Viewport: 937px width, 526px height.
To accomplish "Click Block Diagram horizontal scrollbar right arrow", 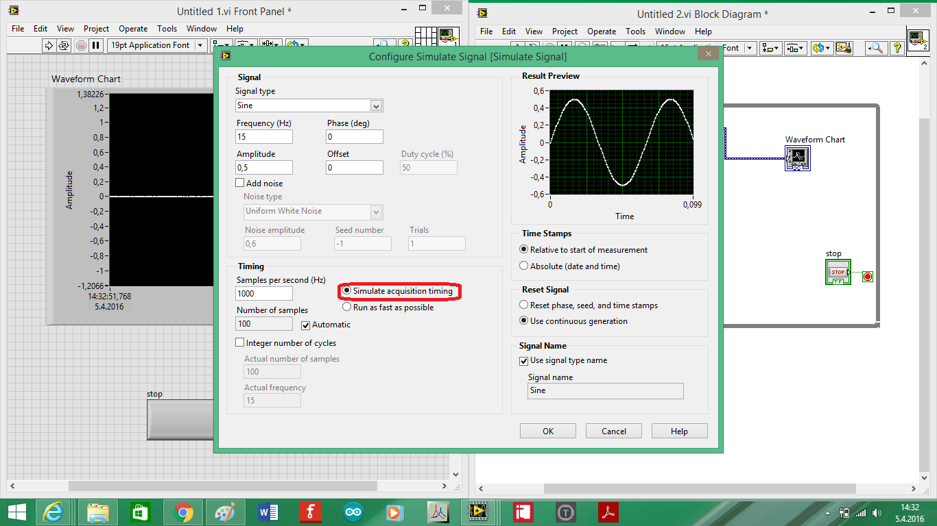I will click(x=913, y=489).
